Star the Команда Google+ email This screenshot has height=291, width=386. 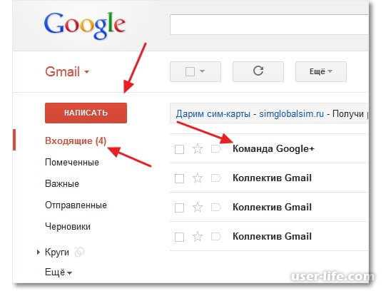click(x=198, y=148)
